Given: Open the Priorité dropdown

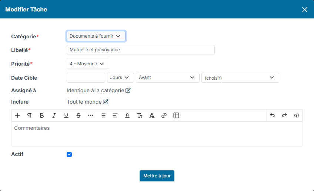Looking at the screenshot, I should tap(88, 64).
